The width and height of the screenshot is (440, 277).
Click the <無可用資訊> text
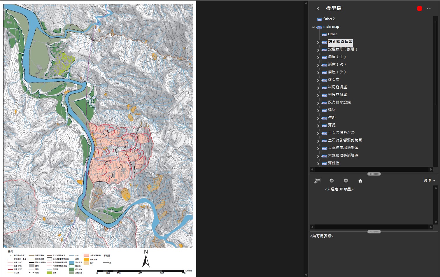pos(322,236)
